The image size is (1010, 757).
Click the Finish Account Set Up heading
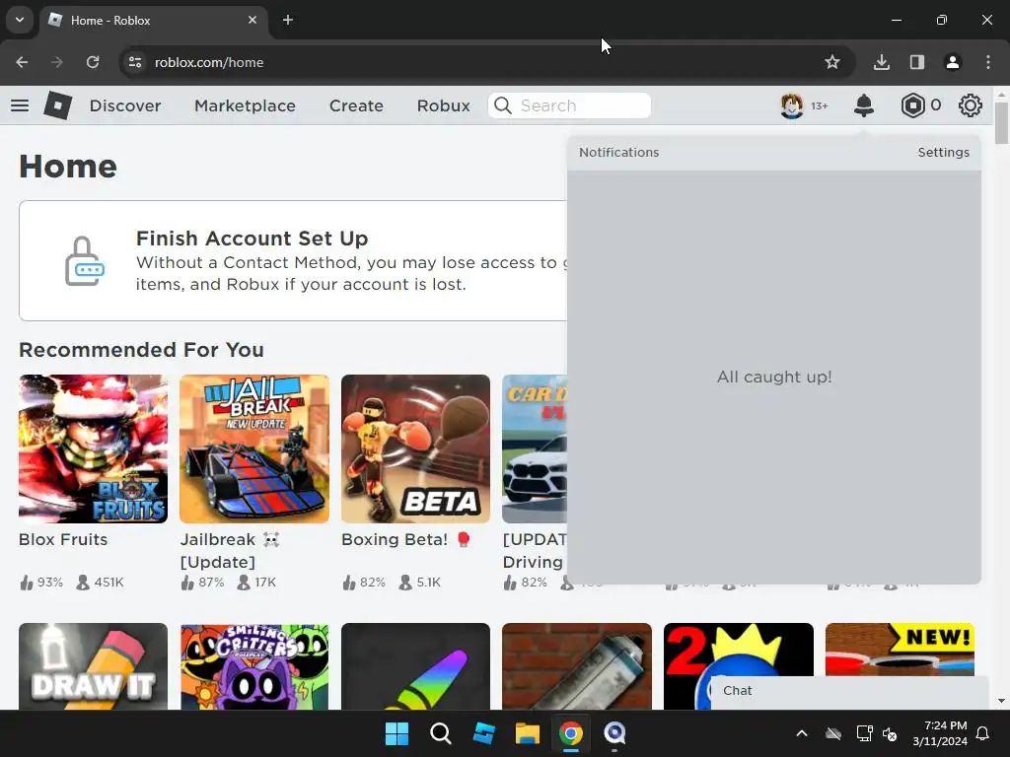click(x=252, y=239)
